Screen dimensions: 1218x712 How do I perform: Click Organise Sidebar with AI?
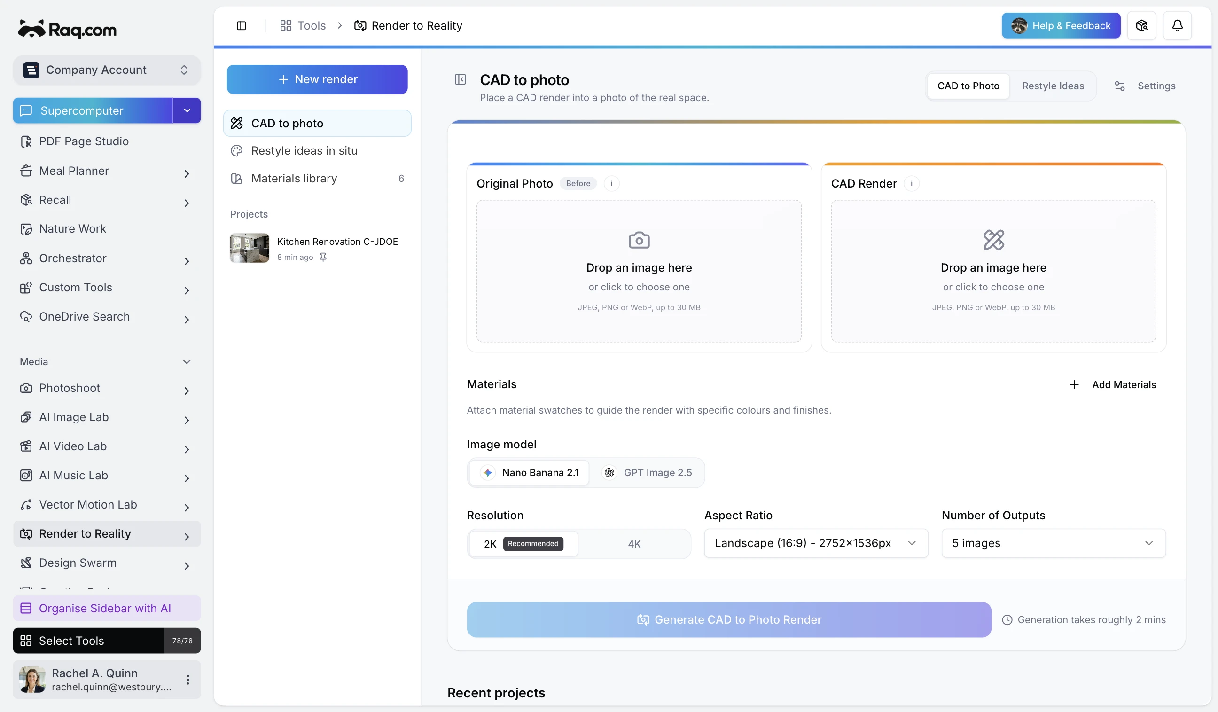pos(106,609)
